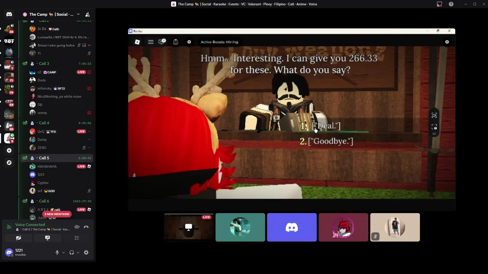The image size is (488, 274).
Task: Click LIVE badge next to c2
Action: click(x=81, y=72)
